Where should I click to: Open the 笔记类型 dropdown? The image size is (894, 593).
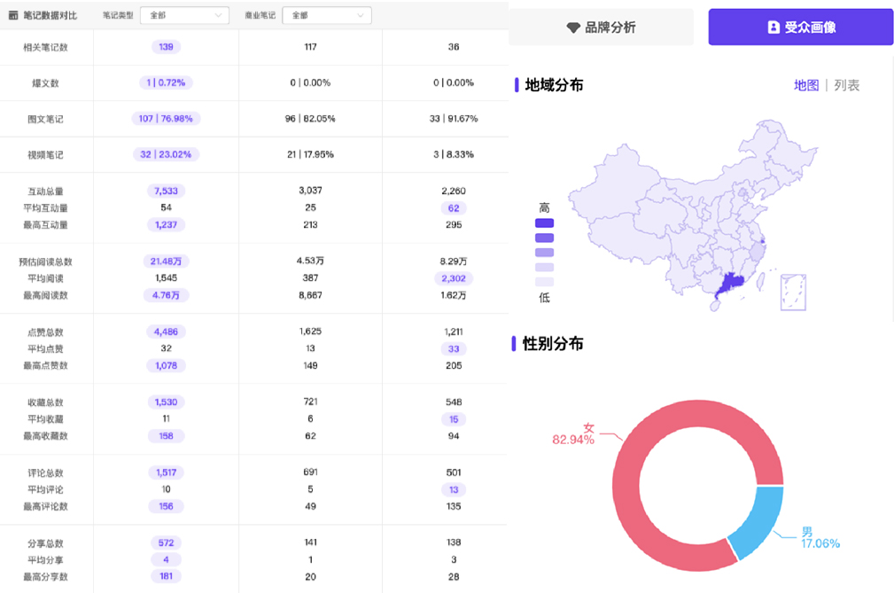click(x=184, y=15)
